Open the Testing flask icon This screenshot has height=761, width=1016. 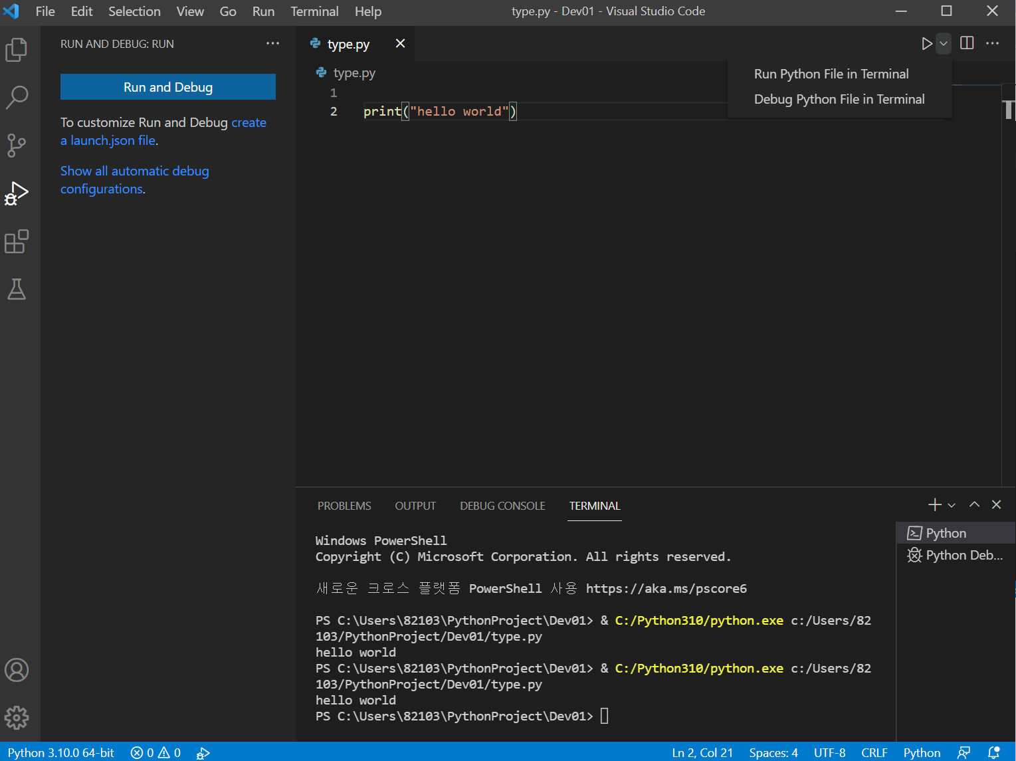(x=17, y=289)
